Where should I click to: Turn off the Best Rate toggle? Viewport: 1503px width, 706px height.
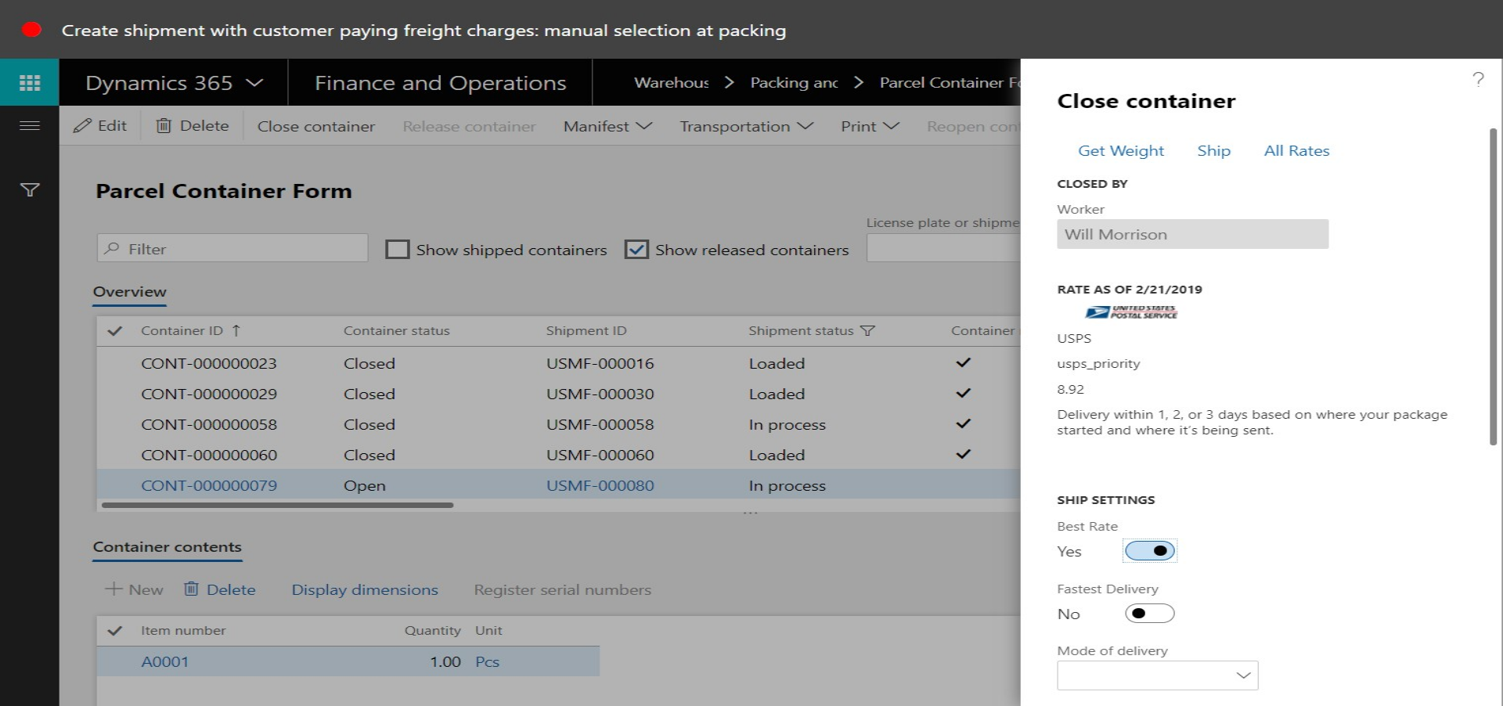point(1149,551)
